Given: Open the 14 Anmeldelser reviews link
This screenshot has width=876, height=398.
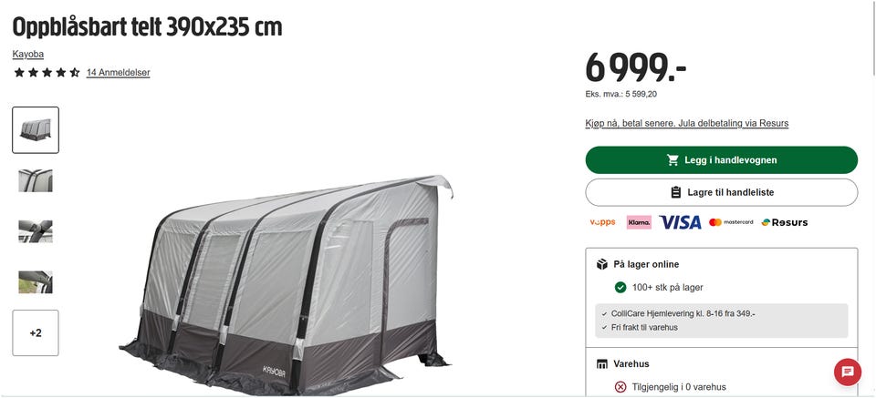Looking at the screenshot, I should (118, 73).
